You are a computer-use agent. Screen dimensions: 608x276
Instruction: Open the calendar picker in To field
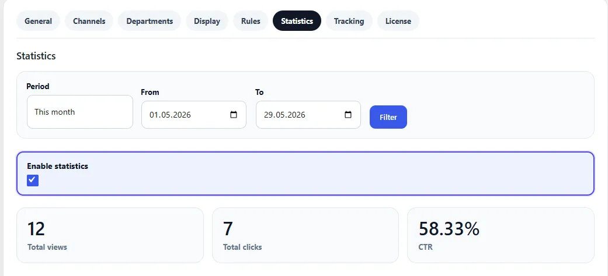pyautogui.click(x=348, y=115)
